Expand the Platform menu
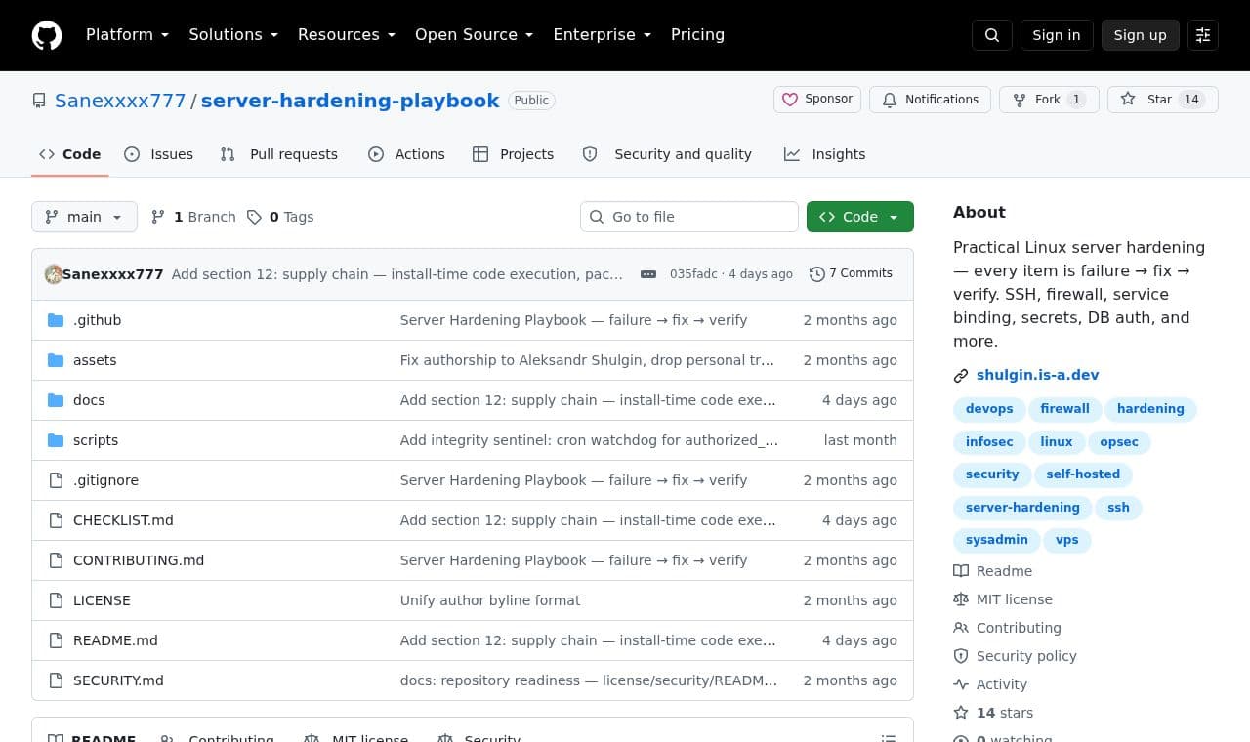This screenshot has width=1250, height=742. click(127, 35)
